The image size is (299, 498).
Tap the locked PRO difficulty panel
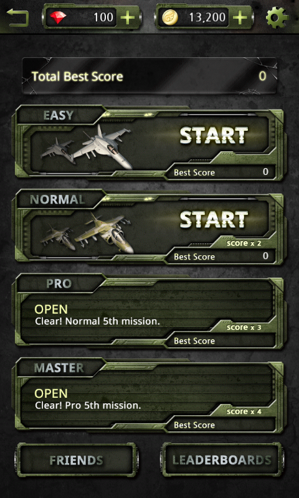[149, 311]
